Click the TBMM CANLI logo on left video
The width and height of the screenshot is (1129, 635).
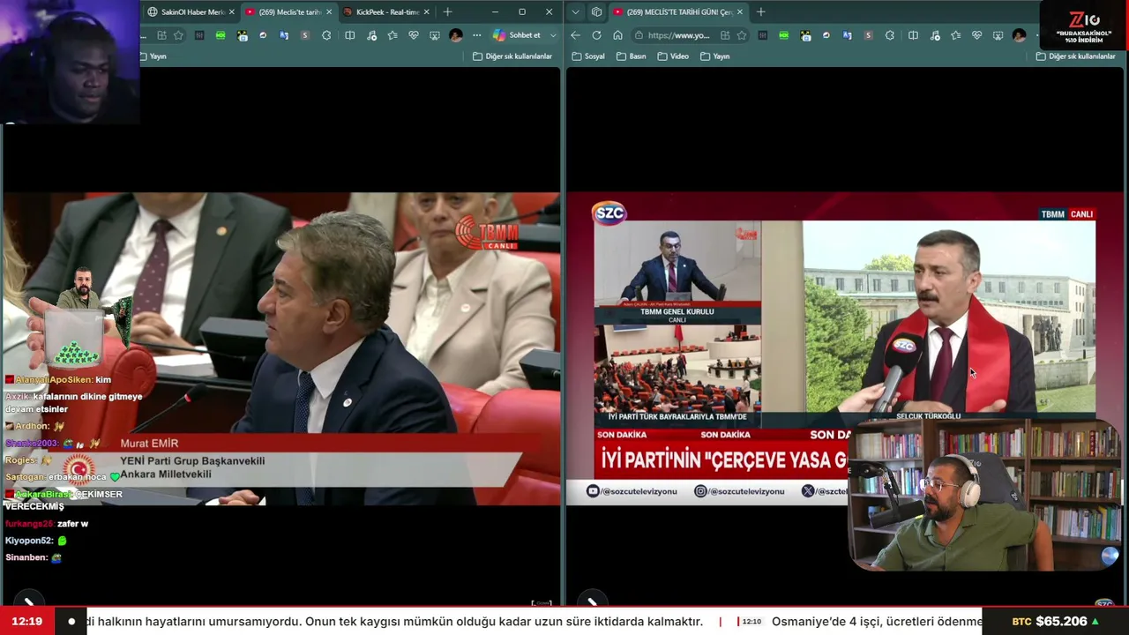tap(487, 233)
